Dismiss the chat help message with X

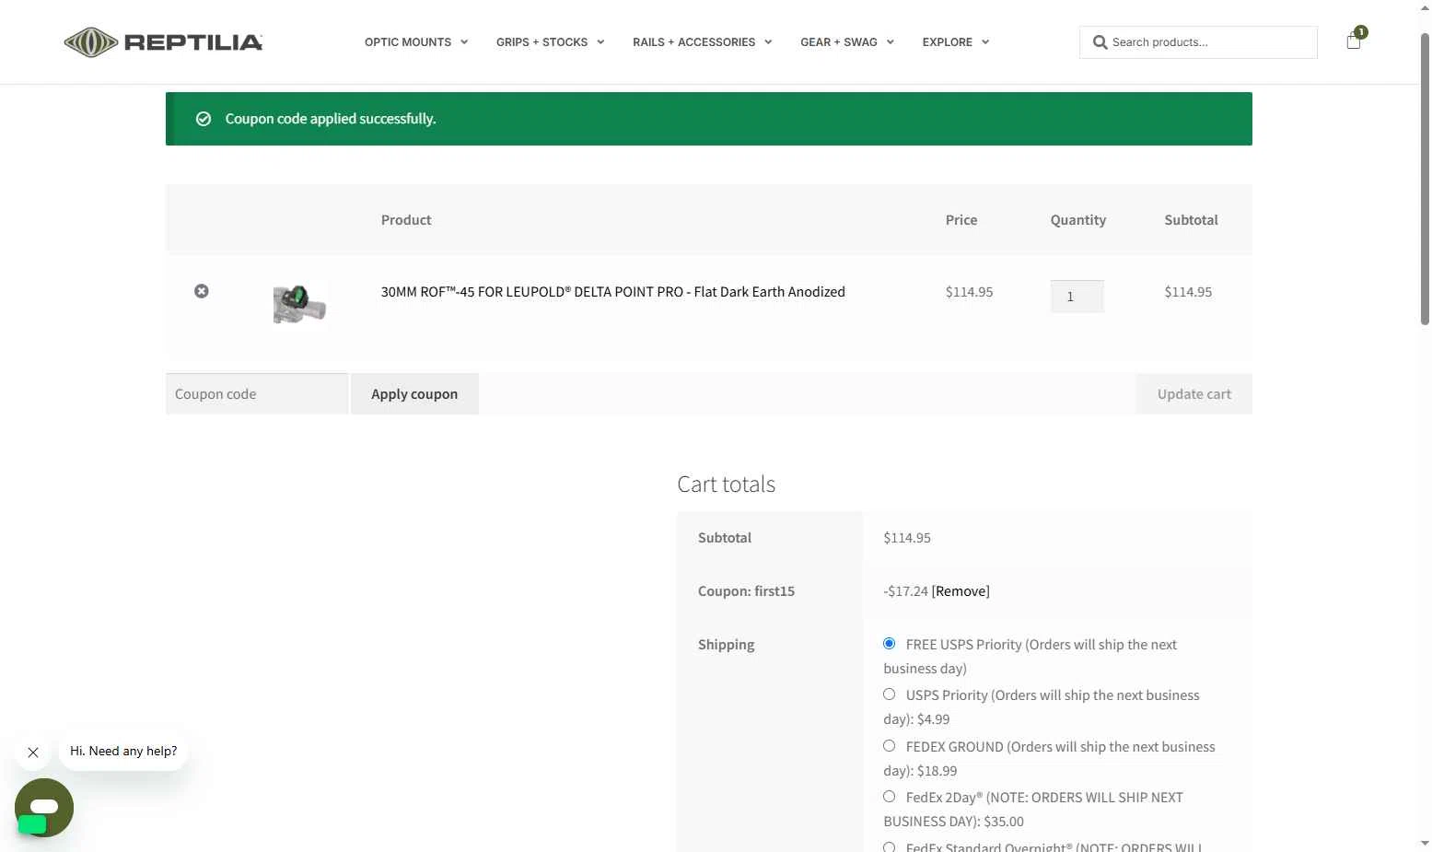coord(33,753)
